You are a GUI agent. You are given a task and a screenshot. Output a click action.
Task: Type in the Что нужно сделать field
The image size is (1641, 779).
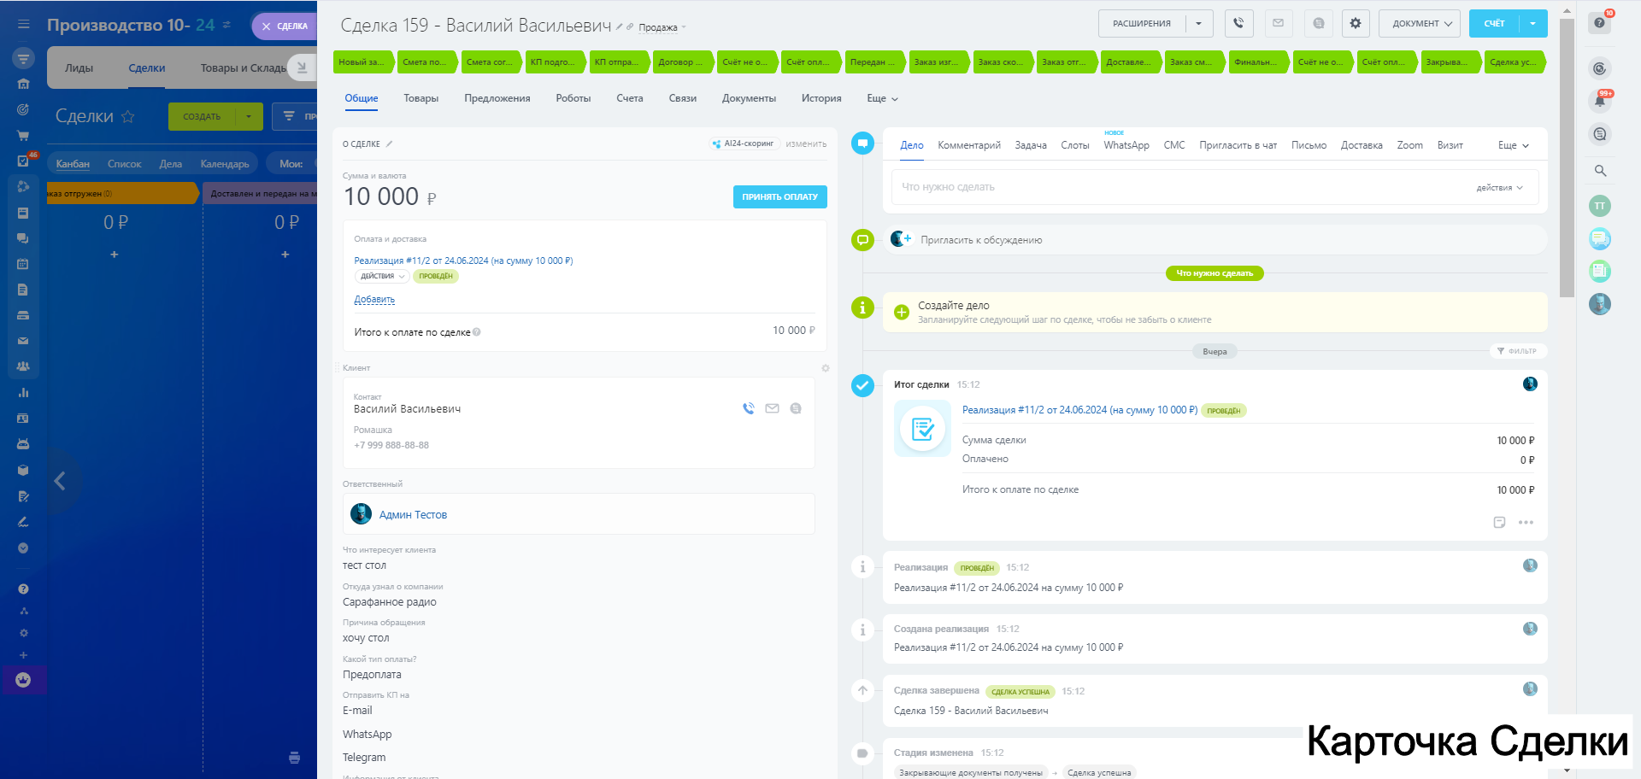point(1179,187)
